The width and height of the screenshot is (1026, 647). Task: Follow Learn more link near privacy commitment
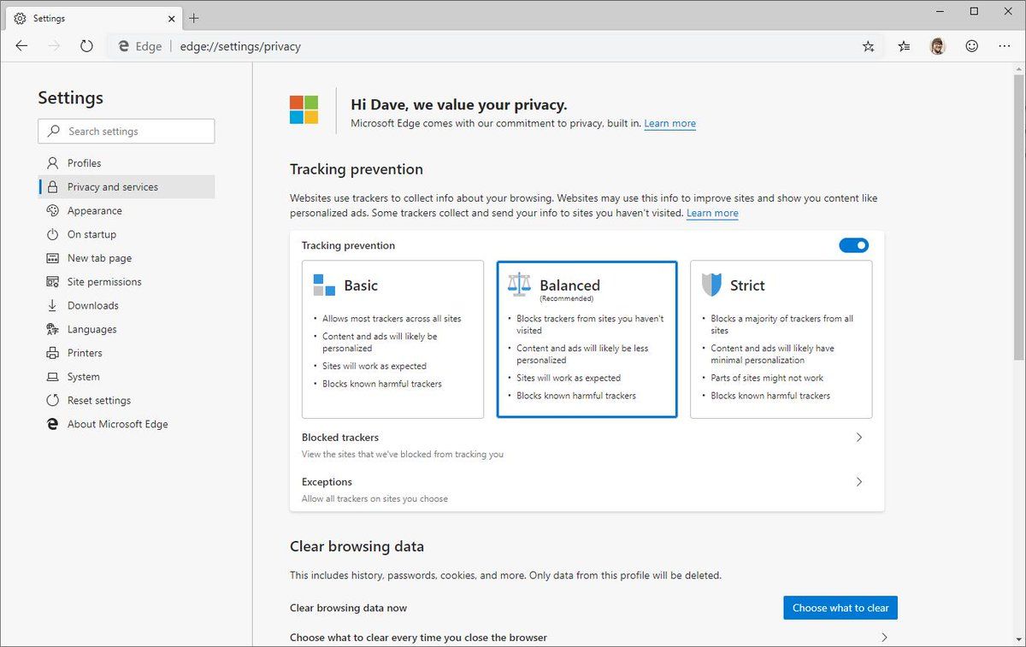(x=669, y=124)
